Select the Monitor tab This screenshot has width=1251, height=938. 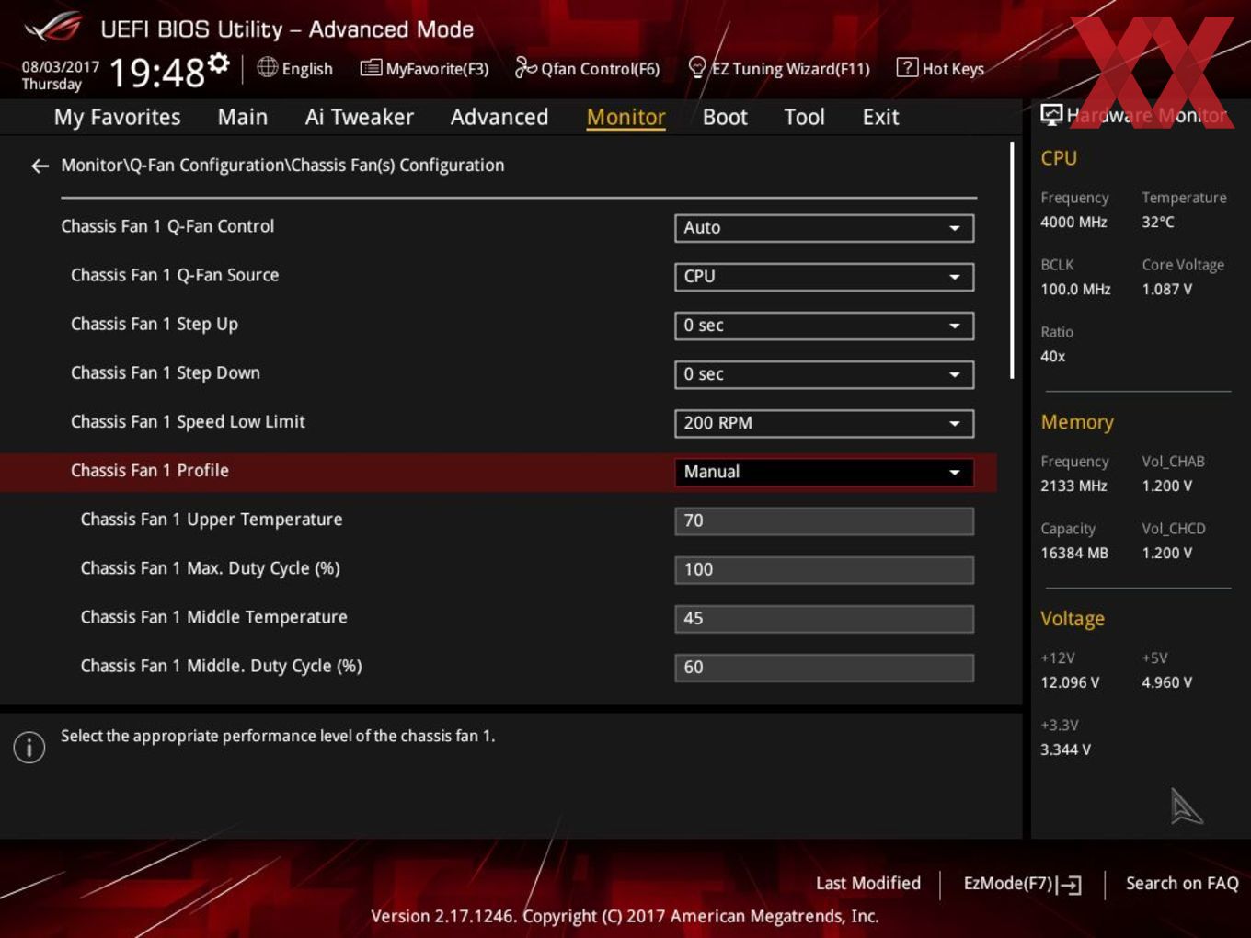[x=625, y=117]
